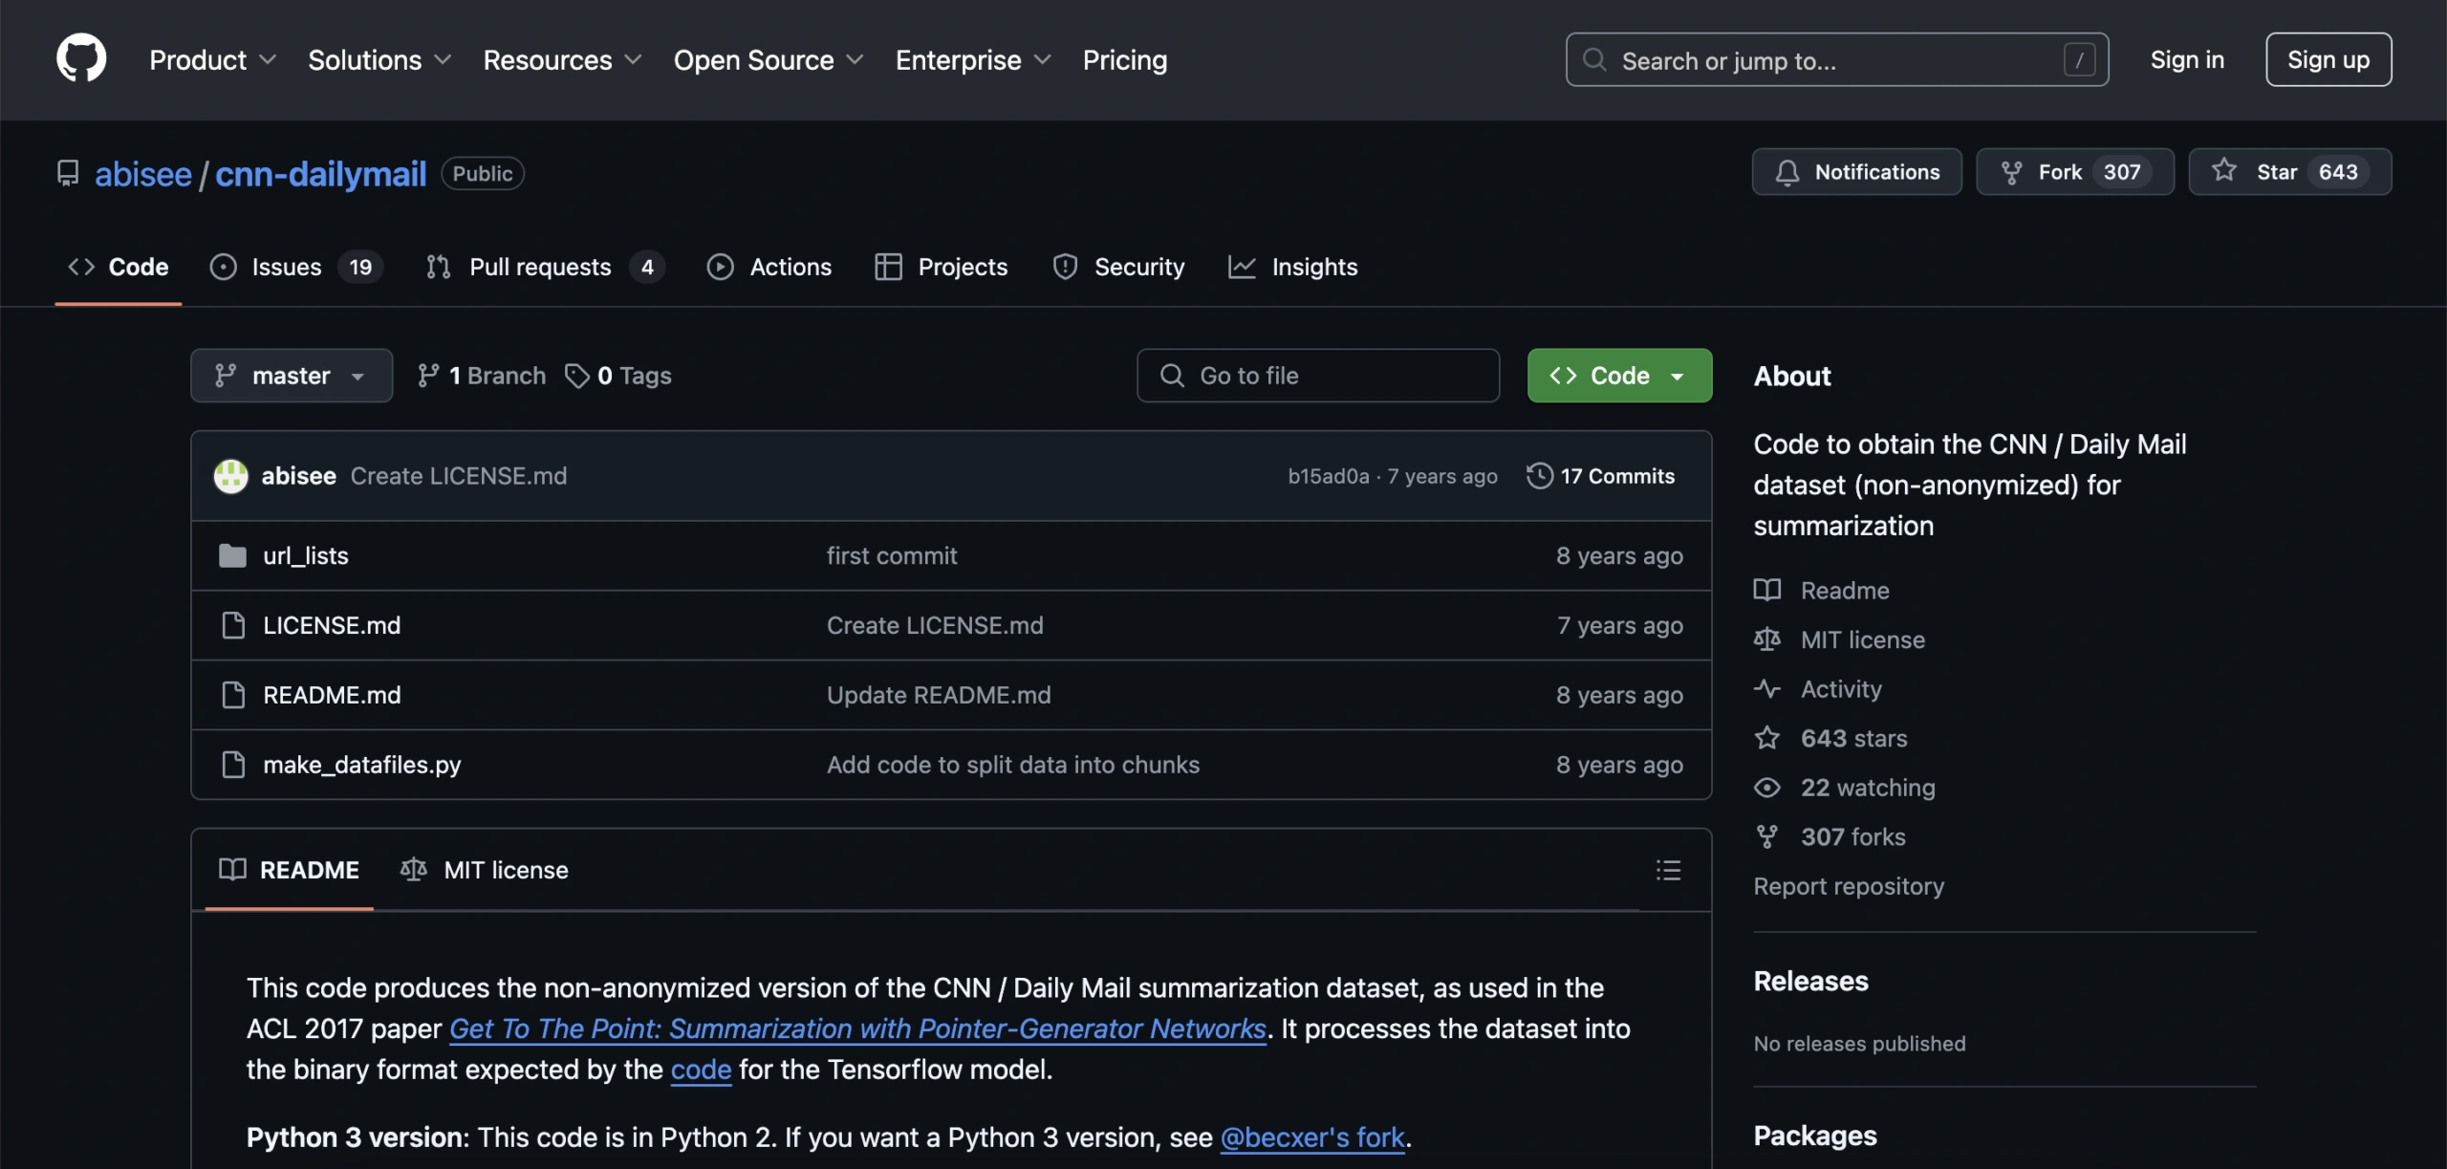Click the tag icon beside 0 Tags
2447x1169 pixels.
[576, 376]
